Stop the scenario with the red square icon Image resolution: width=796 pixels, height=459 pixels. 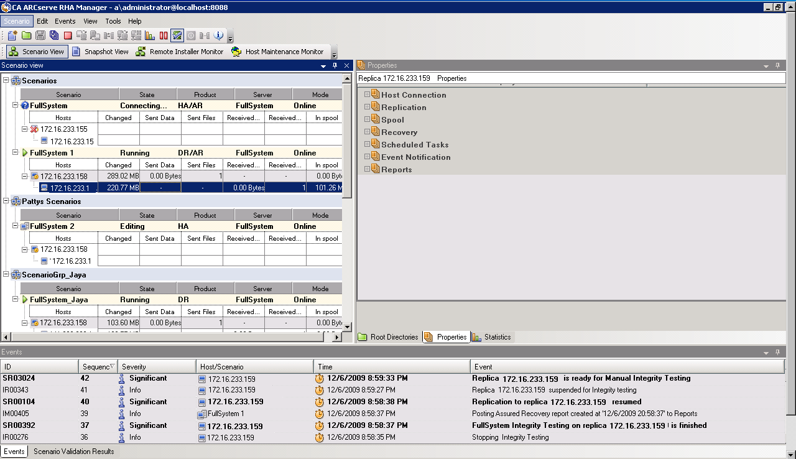[x=67, y=35]
